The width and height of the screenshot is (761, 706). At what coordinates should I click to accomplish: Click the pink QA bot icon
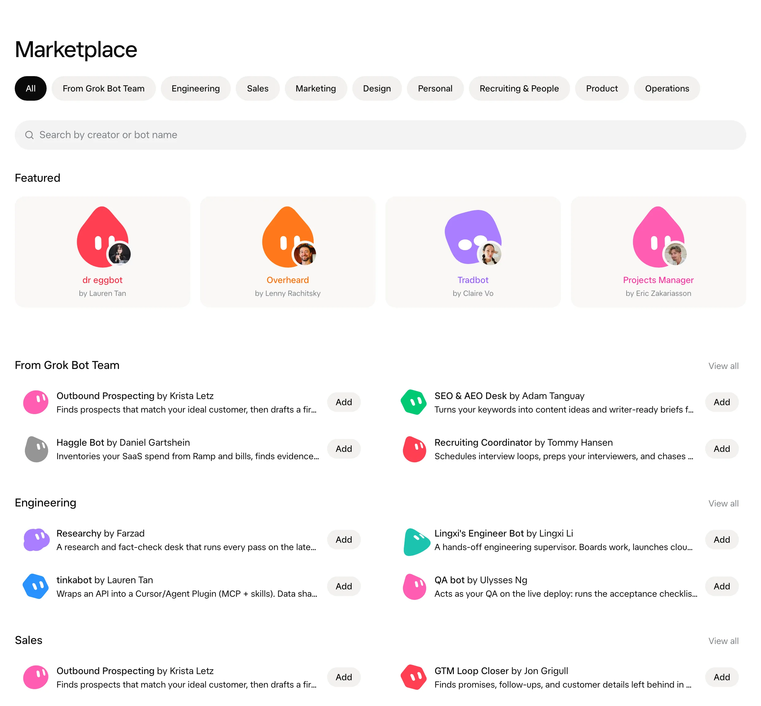point(414,586)
